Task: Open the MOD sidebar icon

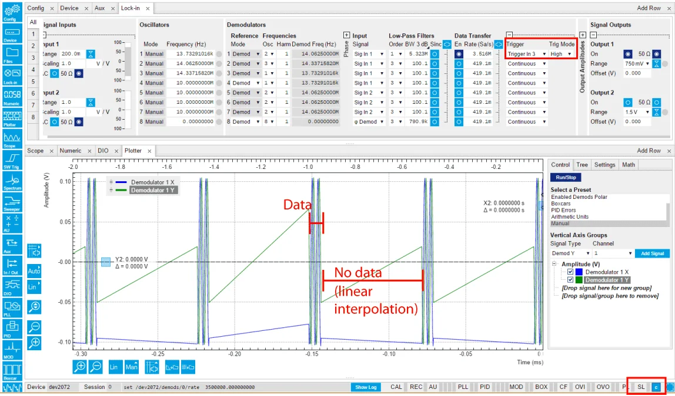Action: (x=12, y=349)
